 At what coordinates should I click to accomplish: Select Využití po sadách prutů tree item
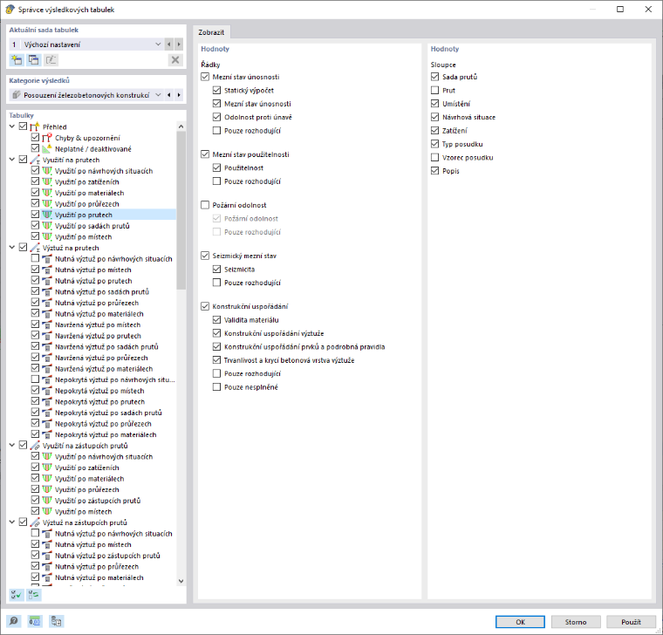[x=92, y=226]
